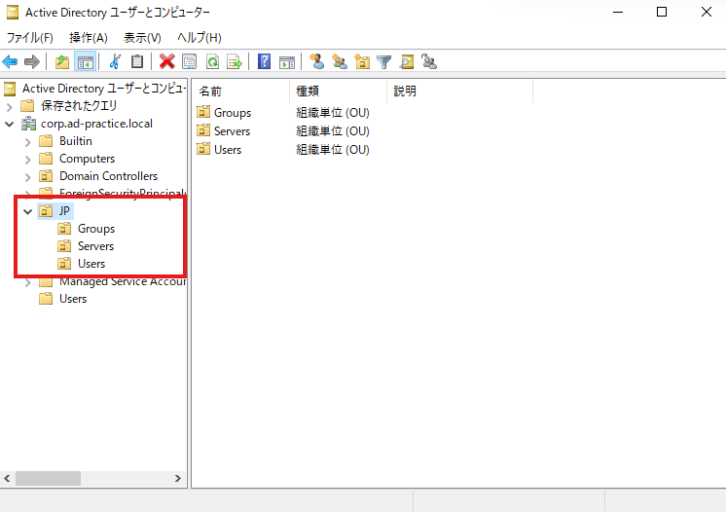Viewport: 726px width, 512px height.
Task: Click 組織単位 (OU) type in Servers row
Action: [333, 131]
